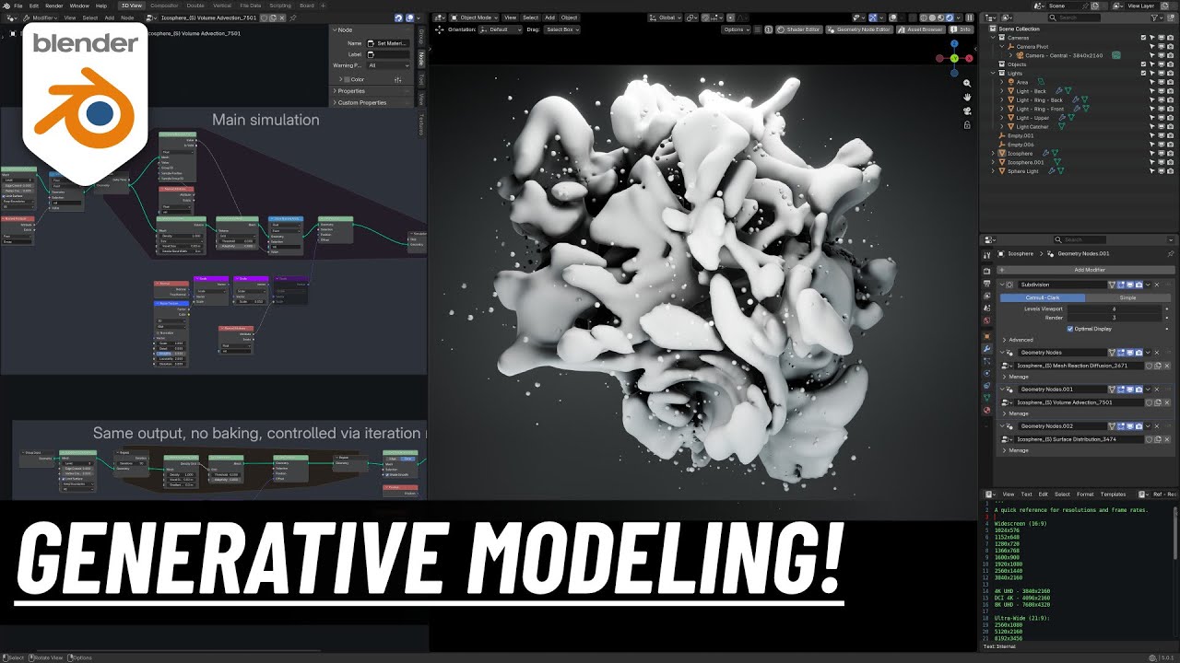1180x663 pixels.
Task: Click the Asset Browser button
Action: click(x=921, y=29)
